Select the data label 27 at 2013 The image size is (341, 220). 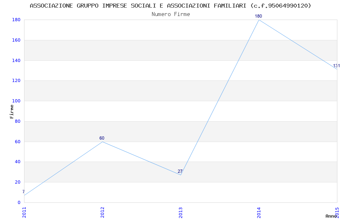(x=180, y=171)
